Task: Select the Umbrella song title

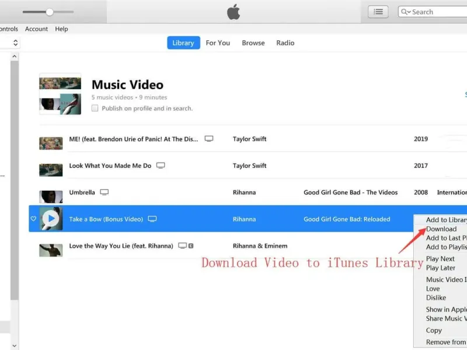Action: click(x=82, y=192)
